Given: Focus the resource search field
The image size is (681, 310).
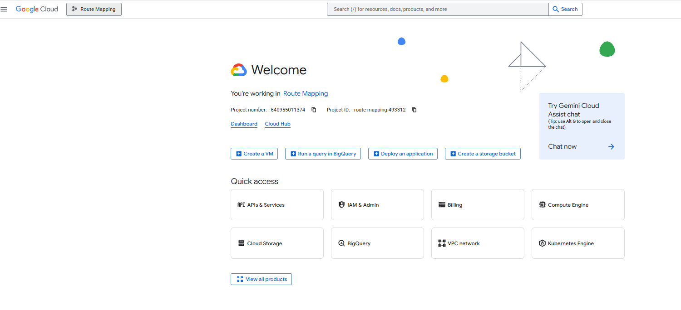Looking at the screenshot, I should (438, 9).
